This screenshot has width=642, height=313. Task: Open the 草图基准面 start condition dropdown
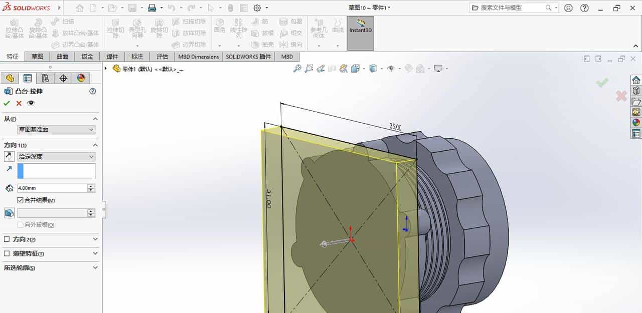click(x=55, y=129)
